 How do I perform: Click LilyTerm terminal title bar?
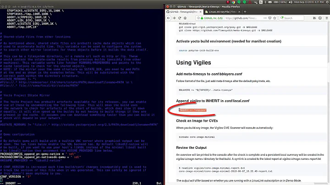(x=82, y=7)
